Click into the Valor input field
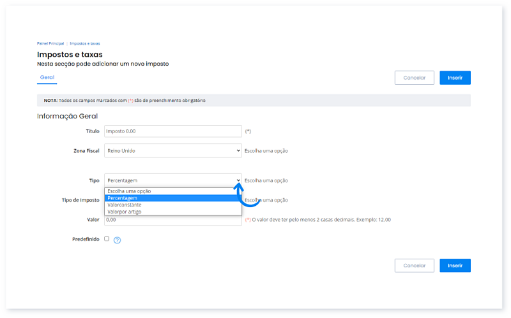511x318 pixels. (172, 220)
